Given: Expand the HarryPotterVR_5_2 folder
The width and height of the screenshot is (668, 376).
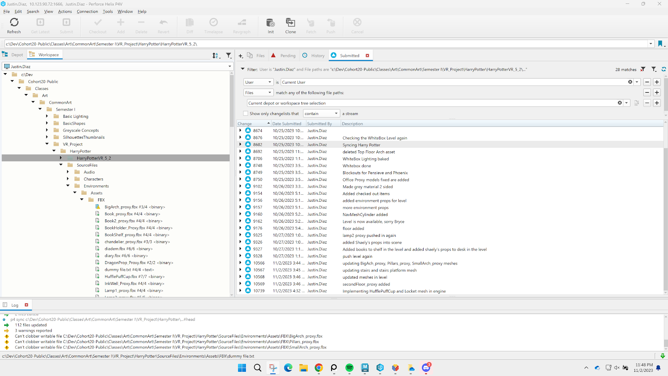Looking at the screenshot, I should [x=61, y=158].
